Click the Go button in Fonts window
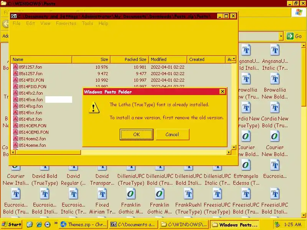307x230 pixels. pos(294,36)
